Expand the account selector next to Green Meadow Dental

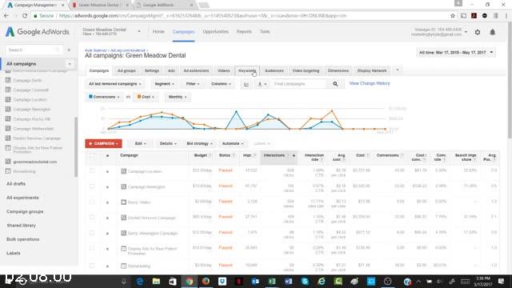click(x=139, y=32)
